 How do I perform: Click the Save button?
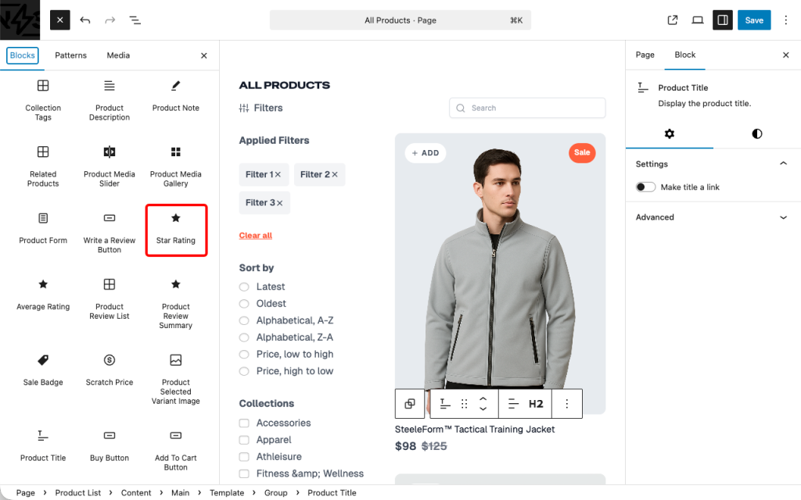click(x=753, y=20)
